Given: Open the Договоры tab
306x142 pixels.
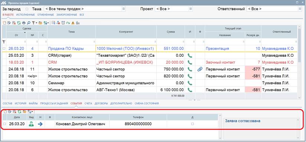Looking at the screenshot, I should [x=101, y=103].
